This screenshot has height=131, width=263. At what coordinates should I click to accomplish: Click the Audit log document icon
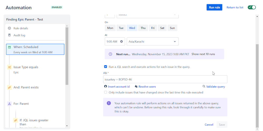pyautogui.click(x=9, y=35)
